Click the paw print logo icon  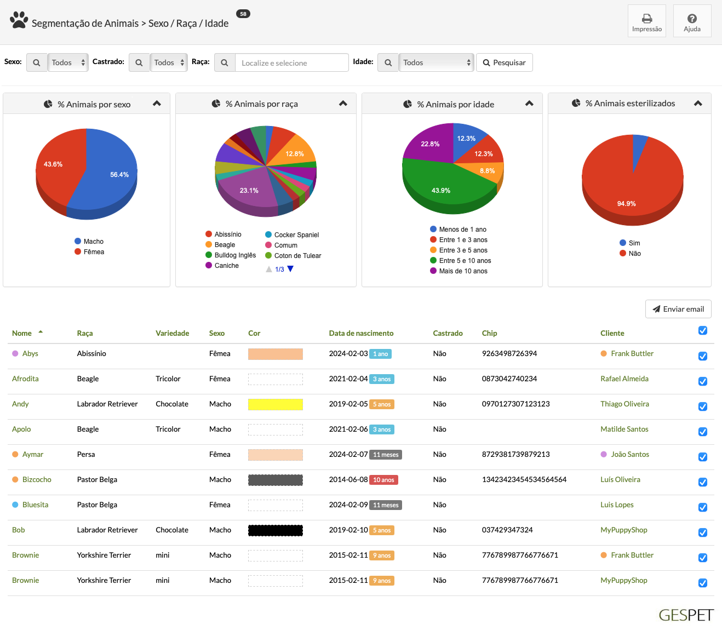coord(19,20)
